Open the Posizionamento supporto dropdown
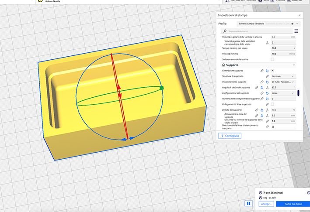 283,82
